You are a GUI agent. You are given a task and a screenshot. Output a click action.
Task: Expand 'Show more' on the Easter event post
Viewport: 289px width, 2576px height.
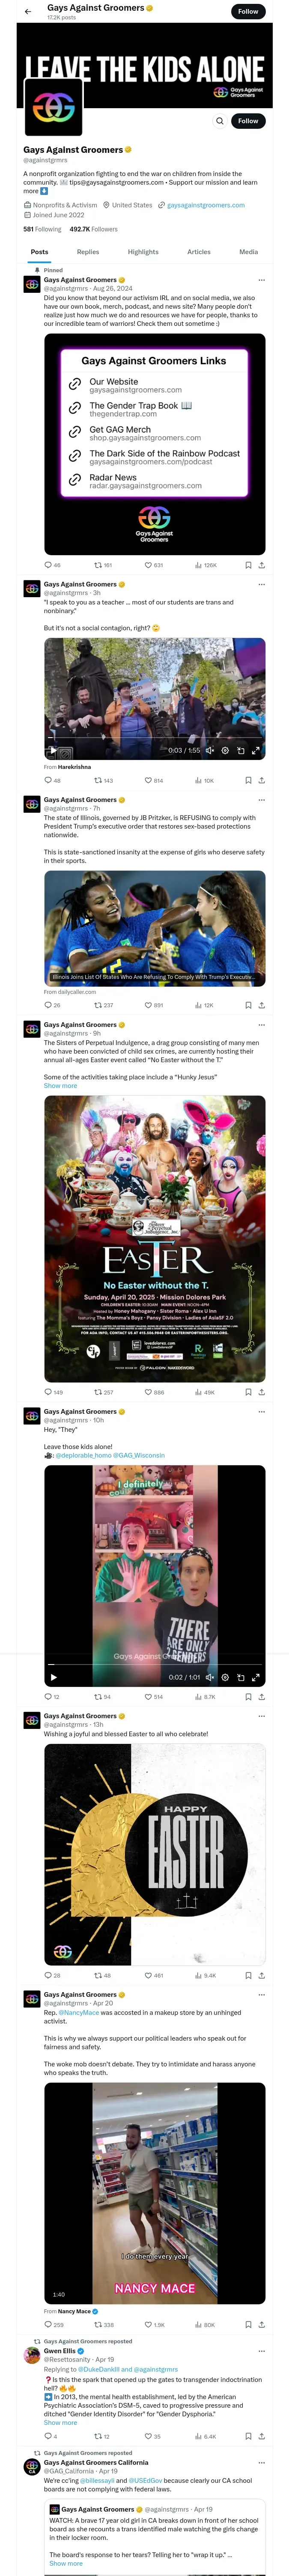pyautogui.click(x=60, y=1085)
